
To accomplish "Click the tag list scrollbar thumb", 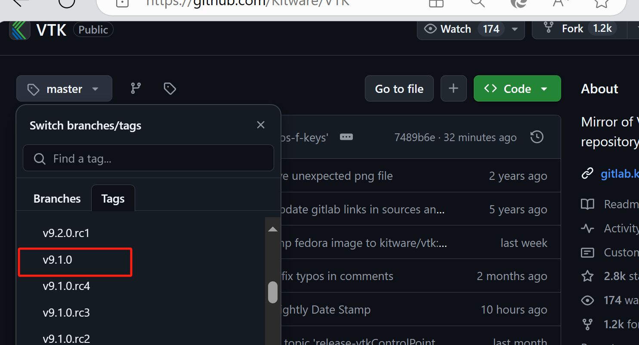I will coord(273,292).
